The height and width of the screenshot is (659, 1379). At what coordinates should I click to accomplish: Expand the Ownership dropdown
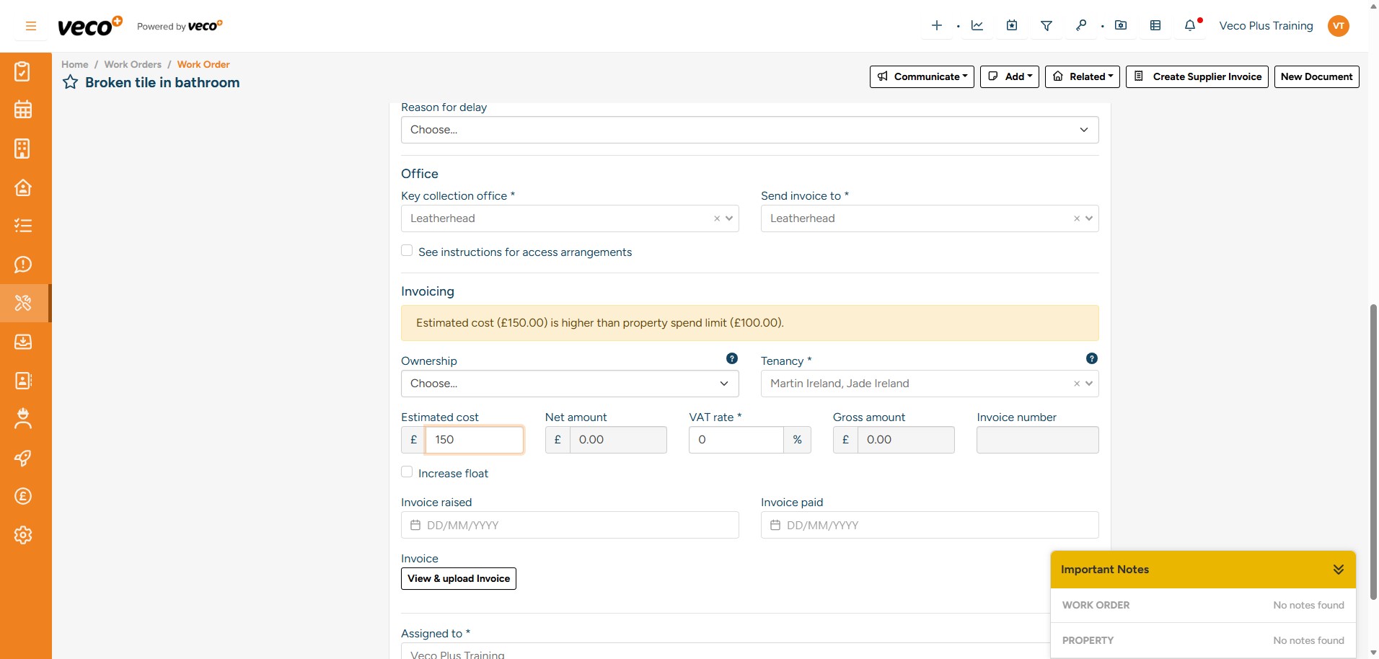click(570, 384)
